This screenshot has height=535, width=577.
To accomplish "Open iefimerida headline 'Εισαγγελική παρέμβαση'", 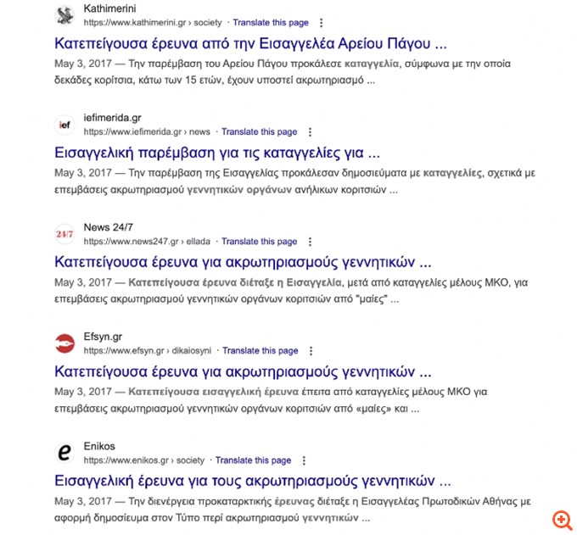I will point(216,153).
